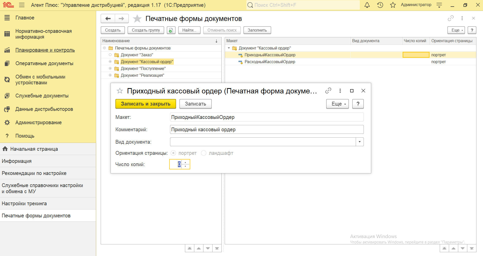The width and height of the screenshot is (483, 256).
Task: Open the Вид документа dropdown list
Action: [x=360, y=142]
